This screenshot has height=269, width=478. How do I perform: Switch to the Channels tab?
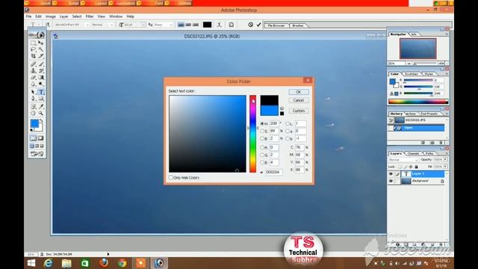tap(413, 153)
